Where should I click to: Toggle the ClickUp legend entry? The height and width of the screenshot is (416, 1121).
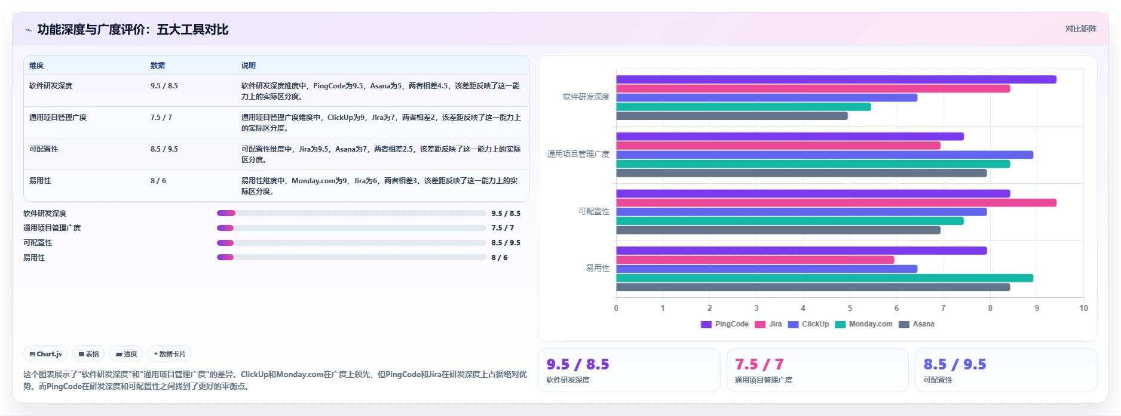point(808,324)
